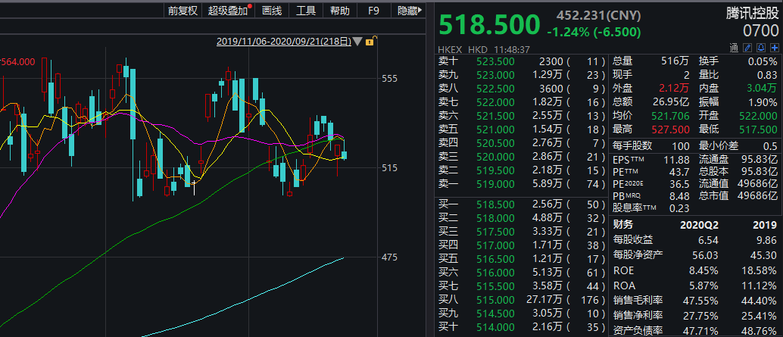Click the last price 518.500
Viewport: 783px width, 337px height.
490,24
